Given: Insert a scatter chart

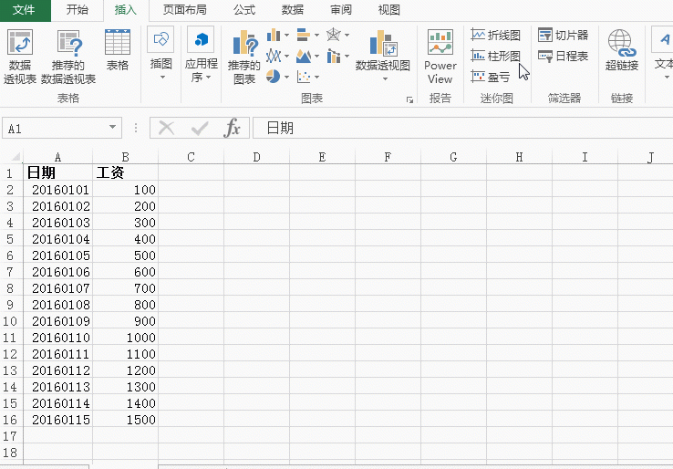Looking at the screenshot, I should pyautogui.click(x=305, y=77).
